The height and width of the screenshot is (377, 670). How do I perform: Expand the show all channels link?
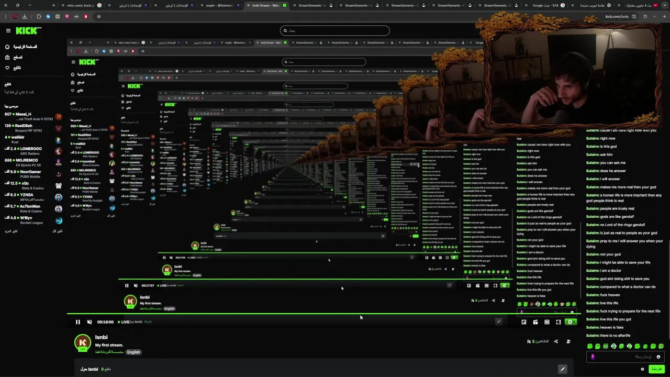[58, 231]
